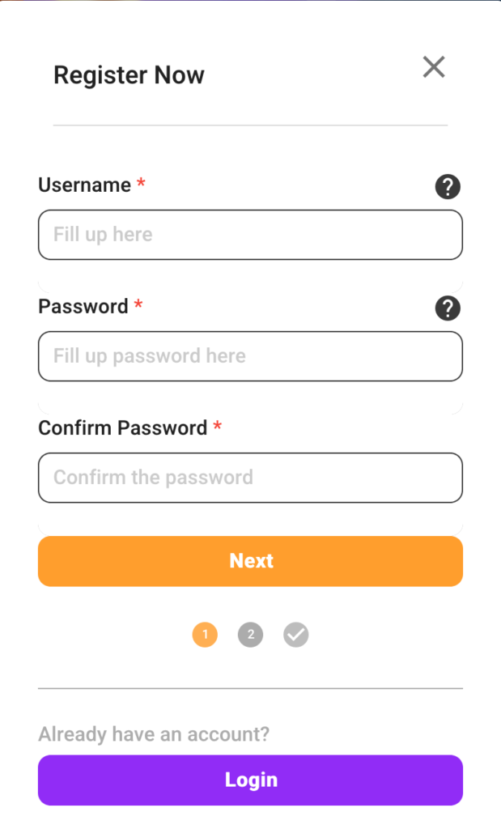The height and width of the screenshot is (829, 501).
Task: Focus the Username input field
Action: tap(250, 235)
